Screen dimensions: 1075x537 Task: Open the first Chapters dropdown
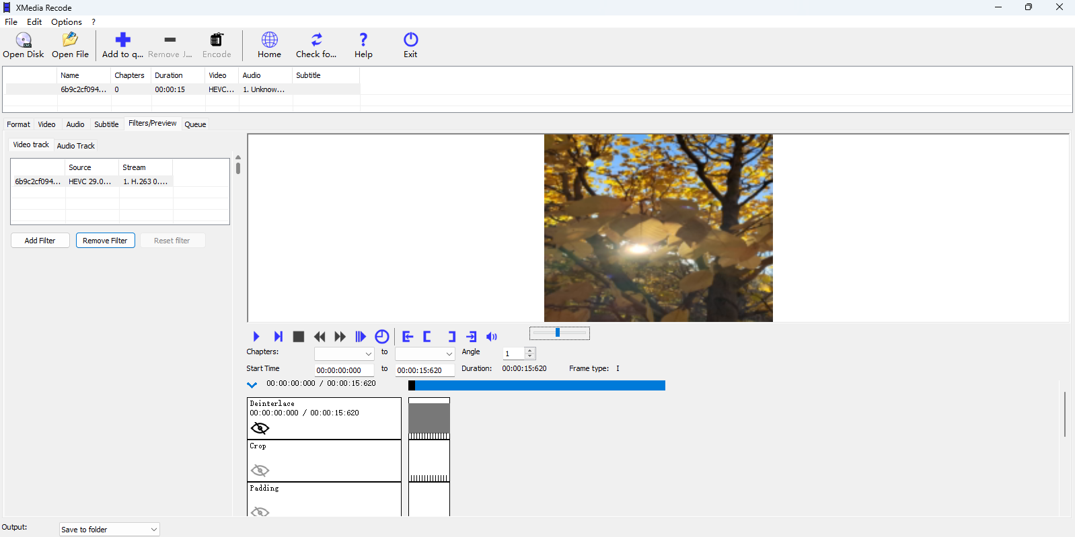coord(344,354)
